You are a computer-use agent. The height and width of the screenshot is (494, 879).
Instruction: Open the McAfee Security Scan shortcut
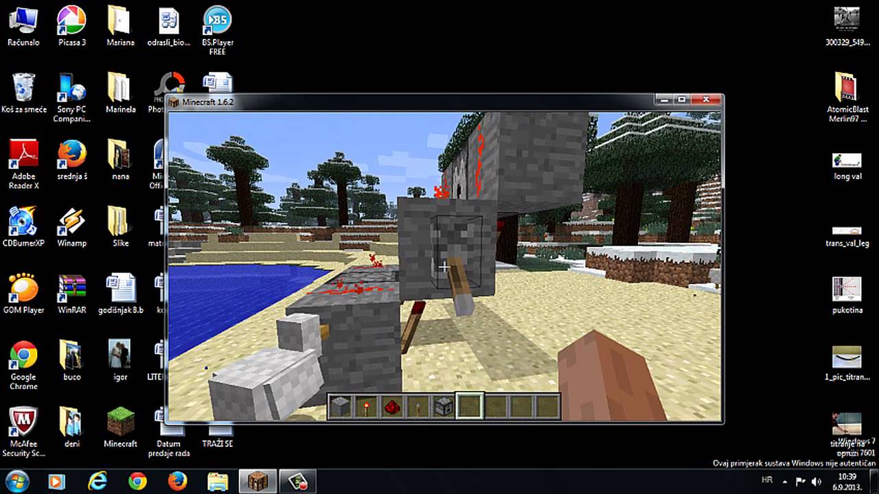pos(23,432)
